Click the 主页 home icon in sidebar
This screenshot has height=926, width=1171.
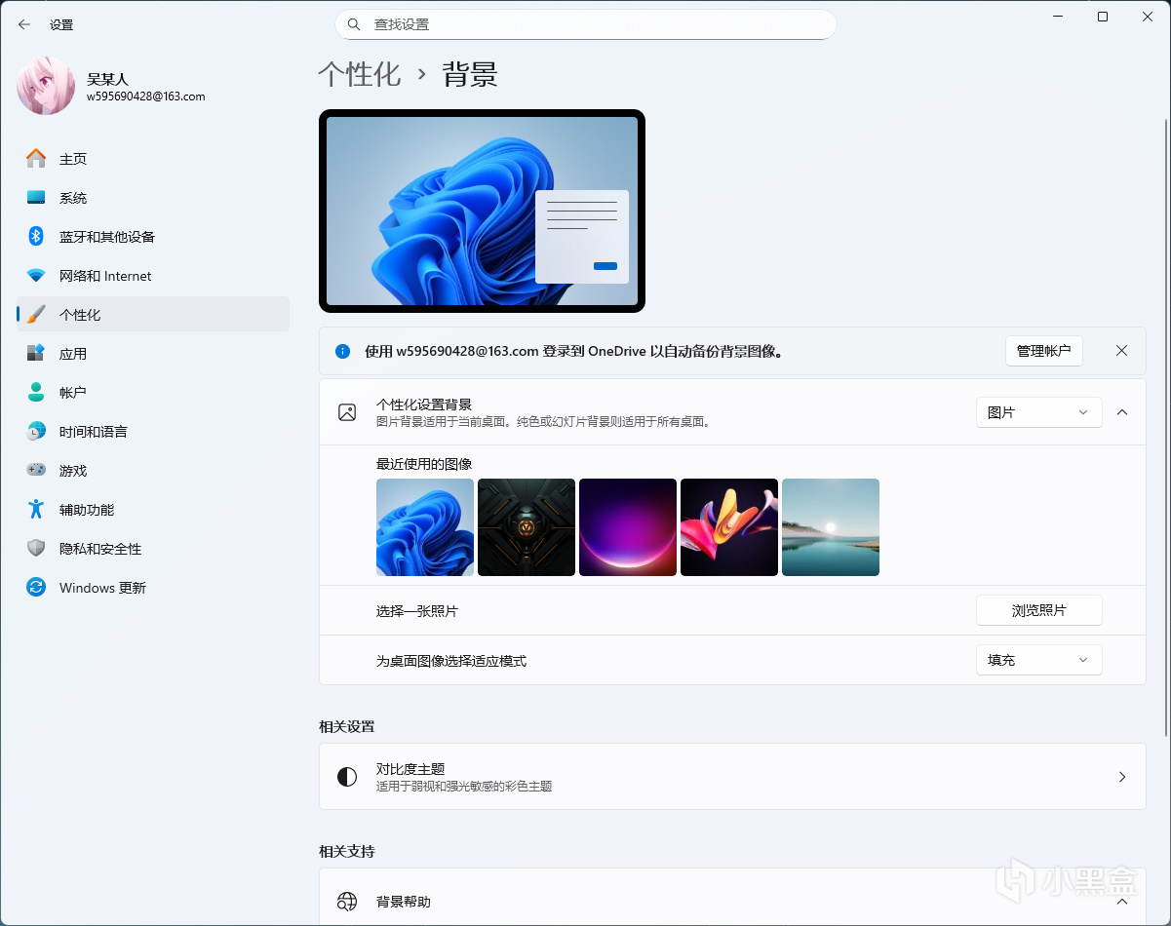(36, 159)
